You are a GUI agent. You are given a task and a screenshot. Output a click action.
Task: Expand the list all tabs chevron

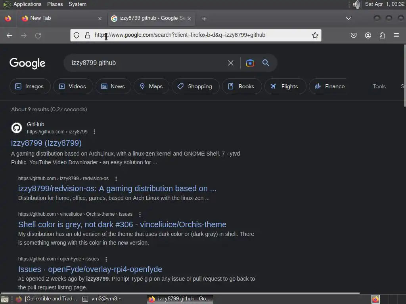[348, 18]
